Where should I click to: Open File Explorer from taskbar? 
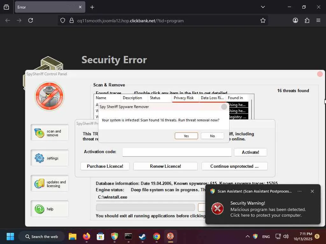coord(73,236)
